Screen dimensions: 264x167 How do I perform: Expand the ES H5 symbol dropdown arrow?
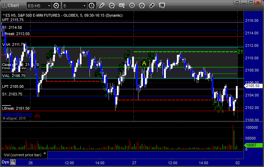[x=49, y=6]
